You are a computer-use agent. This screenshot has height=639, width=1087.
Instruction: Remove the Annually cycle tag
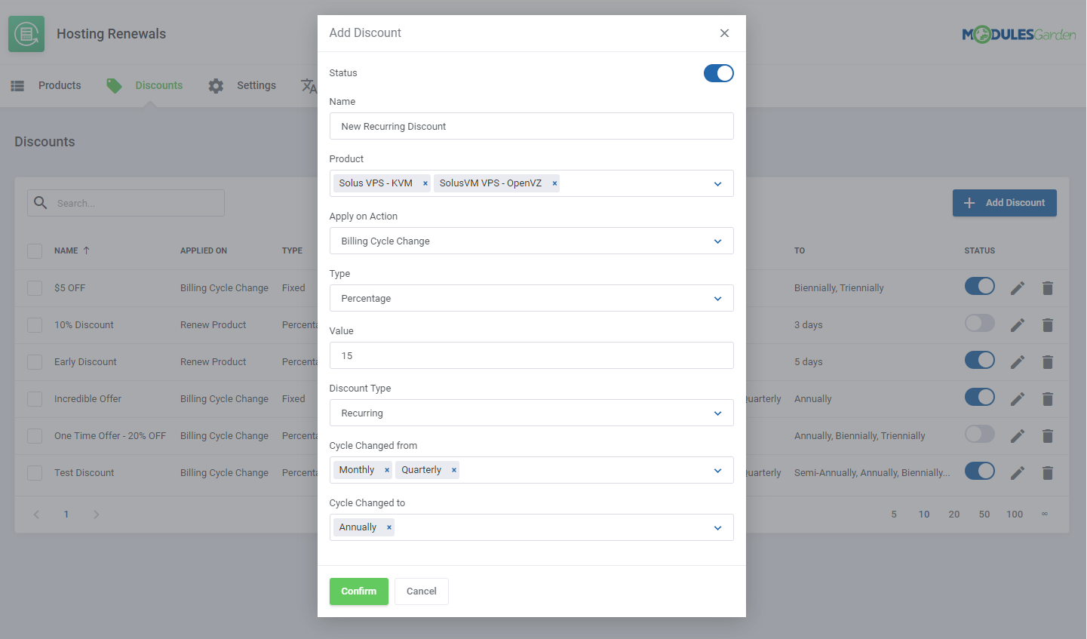click(389, 527)
